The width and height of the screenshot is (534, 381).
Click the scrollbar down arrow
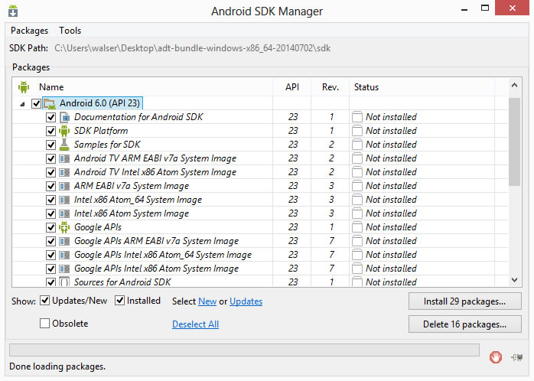[514, 280]
